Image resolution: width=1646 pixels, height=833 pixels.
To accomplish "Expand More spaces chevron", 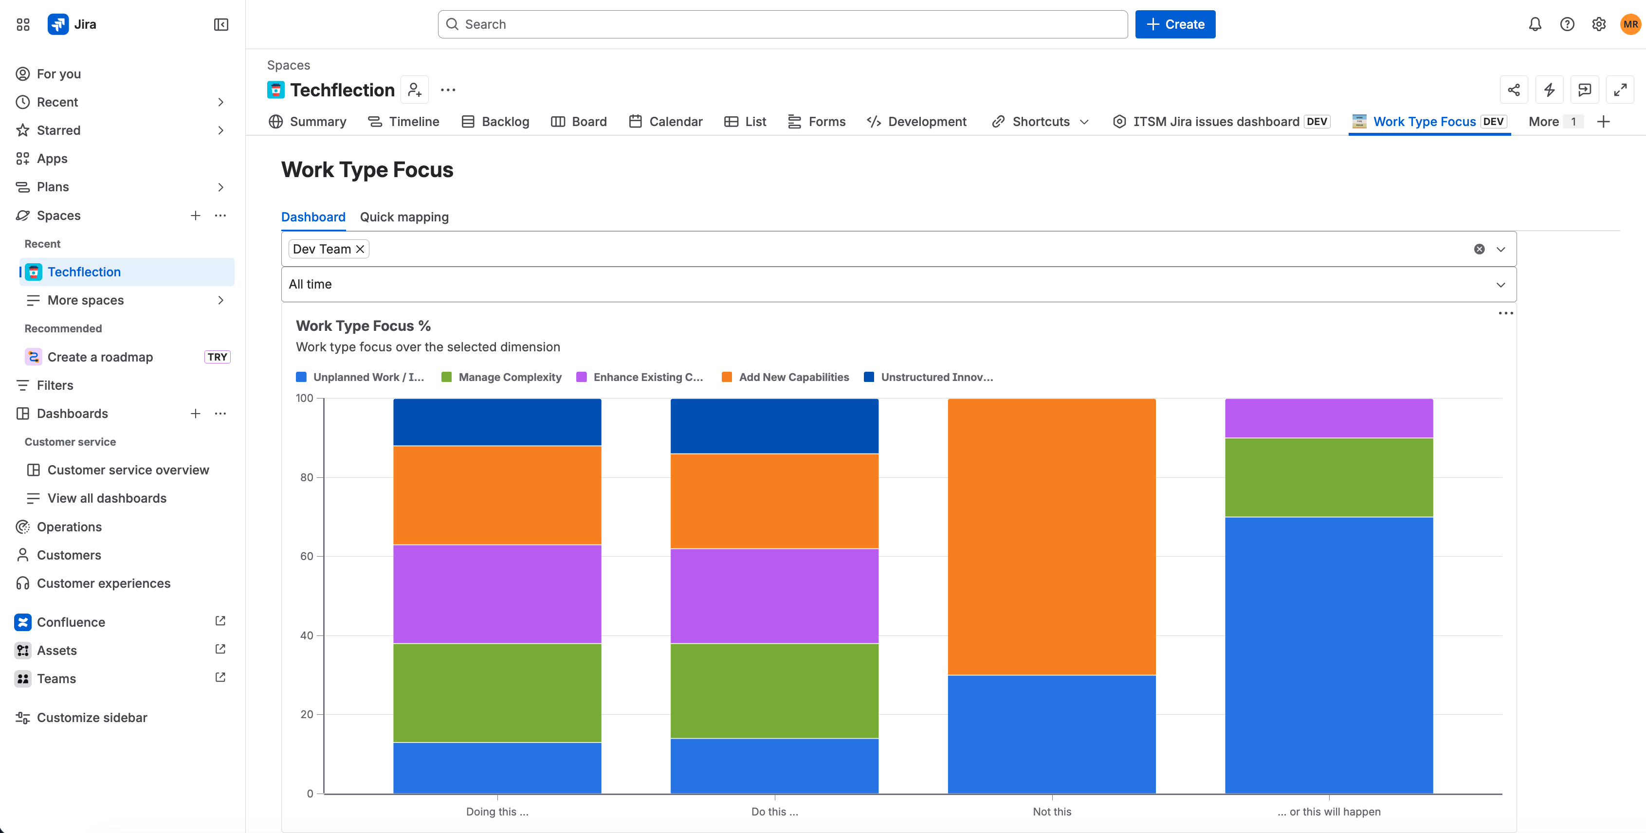I will click(x=220, y=300).
